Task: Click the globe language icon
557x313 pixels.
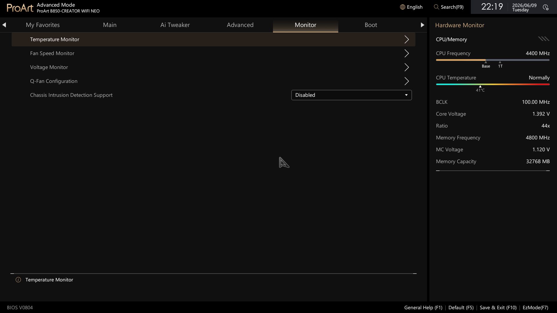Action: pyautogui.click(x=402, y=7)
